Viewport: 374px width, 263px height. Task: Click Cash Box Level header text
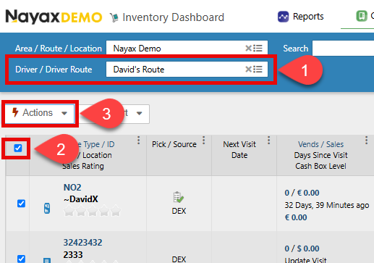pos(320,166)
